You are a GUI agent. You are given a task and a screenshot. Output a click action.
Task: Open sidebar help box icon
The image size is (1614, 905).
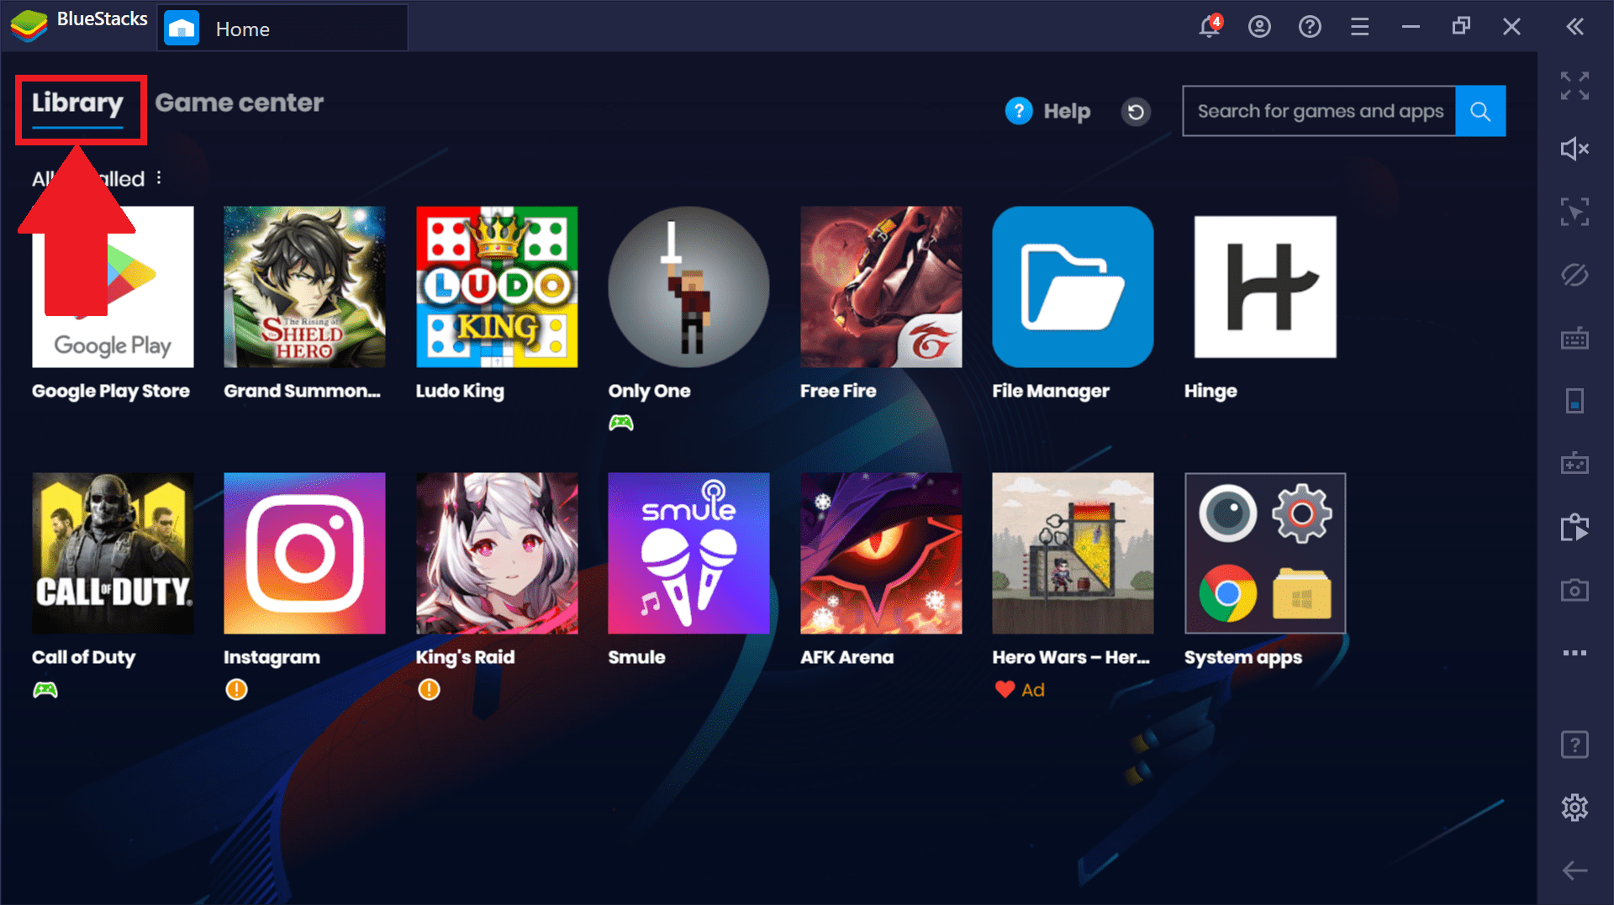click(1574, 745)
